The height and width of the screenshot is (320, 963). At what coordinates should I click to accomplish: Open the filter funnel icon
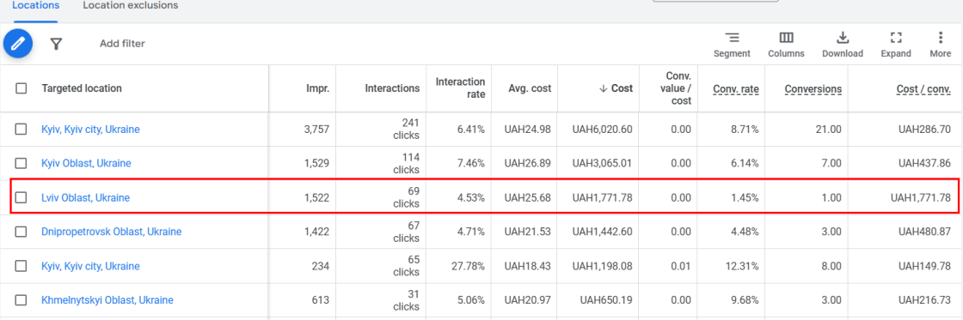(57, 44)
